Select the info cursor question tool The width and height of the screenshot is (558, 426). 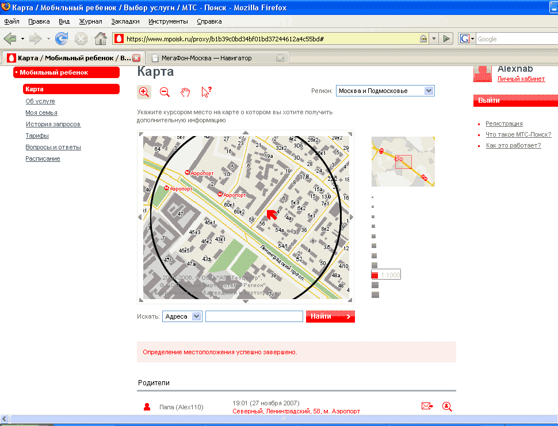click(x=206, y=92)
